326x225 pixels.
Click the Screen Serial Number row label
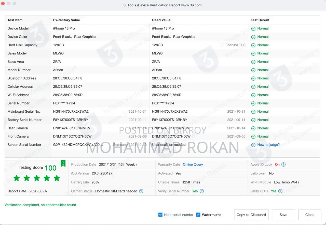pos(24,145)
